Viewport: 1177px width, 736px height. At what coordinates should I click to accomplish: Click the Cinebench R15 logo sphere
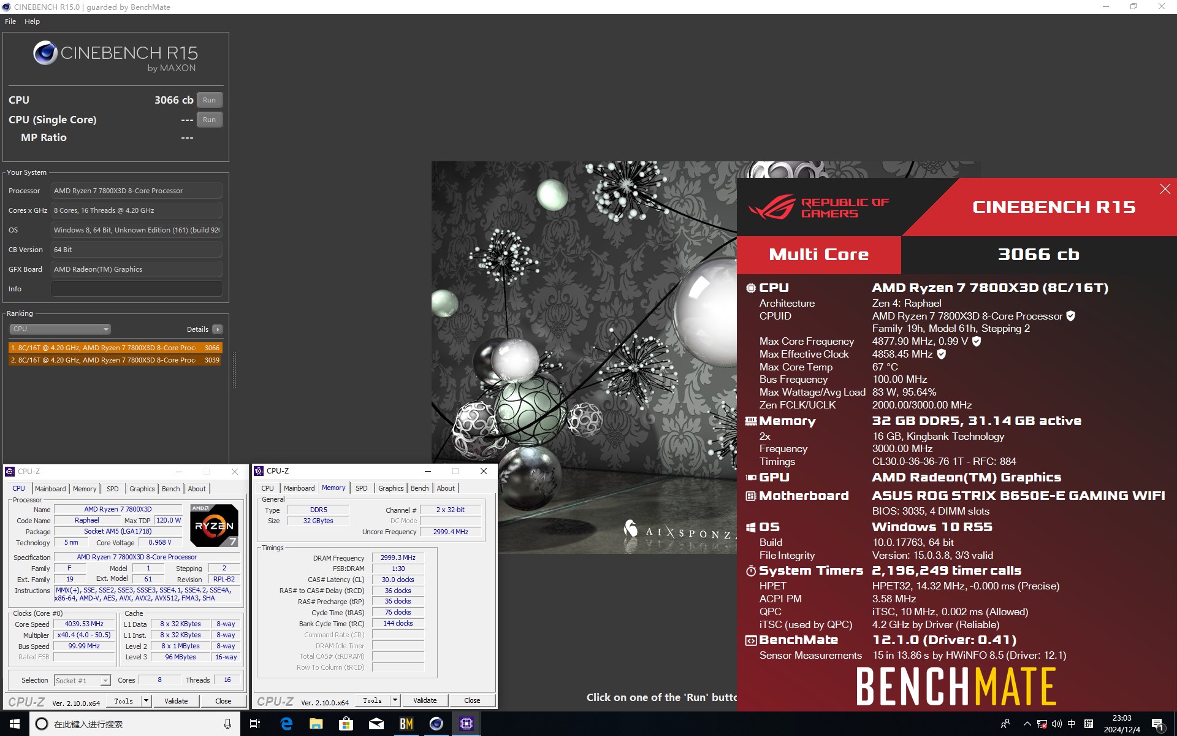click(x=45, y=53)
